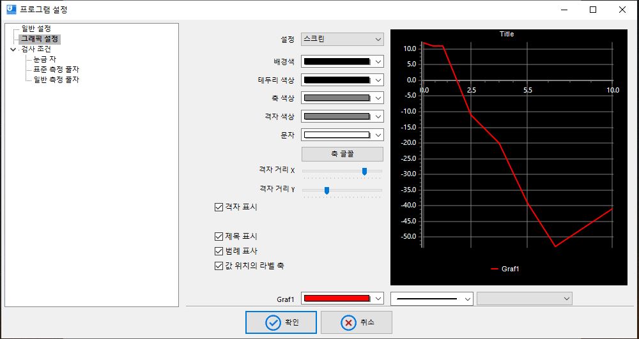
Task: Click the 프로그램 설정 window title
Action: pyautogui.click(x=43, y=10)
